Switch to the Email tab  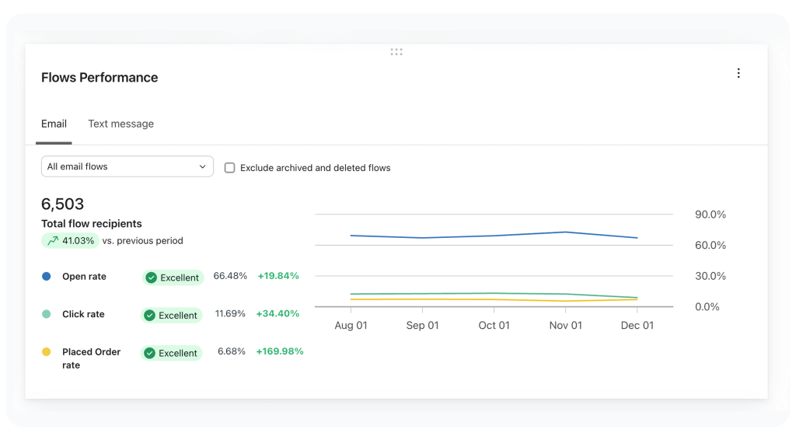pos(54,124)
